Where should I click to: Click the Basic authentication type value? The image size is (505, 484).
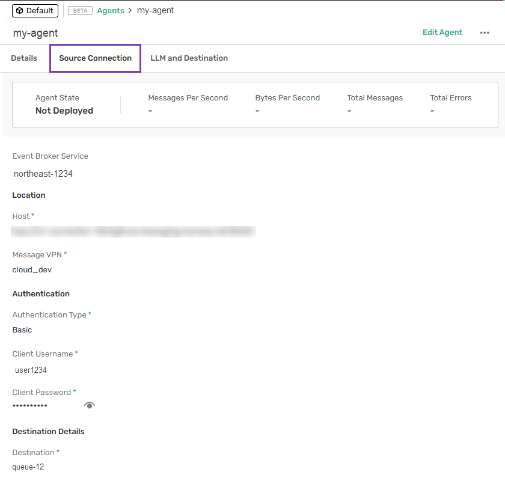point(22,330)
